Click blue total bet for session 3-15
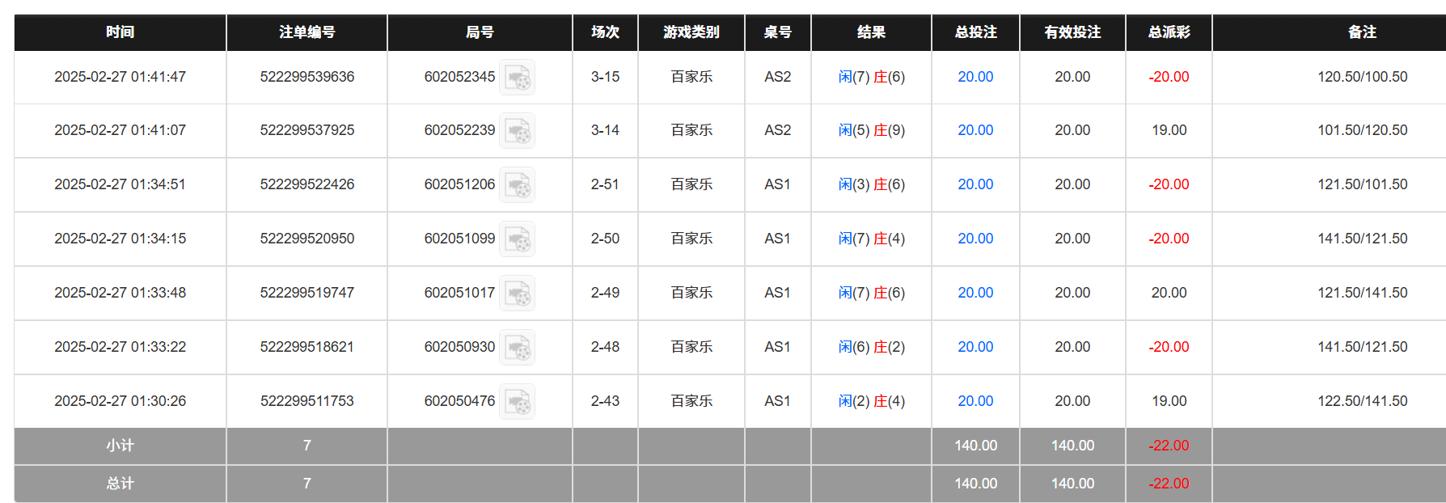The height and width of the screenshot is (503, 1446). click(x=975, y=77)
